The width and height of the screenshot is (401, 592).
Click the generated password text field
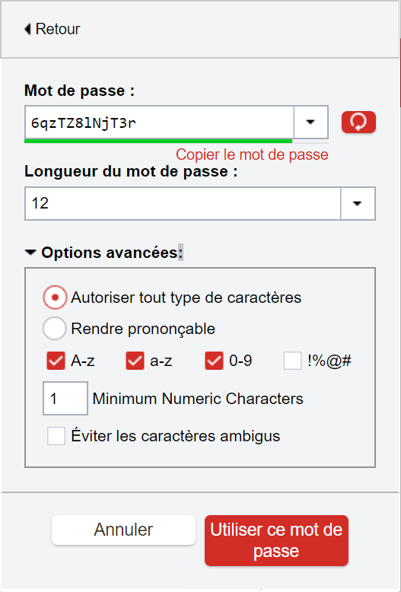(x=159, y=123)
